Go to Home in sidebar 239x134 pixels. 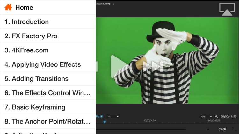click(48, 7)
